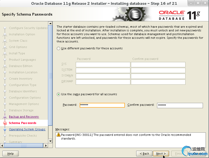The width and height of the screenshot is (209, 158).
Task: Click the SYSTEM password field
Action: [x=103, y=70]
